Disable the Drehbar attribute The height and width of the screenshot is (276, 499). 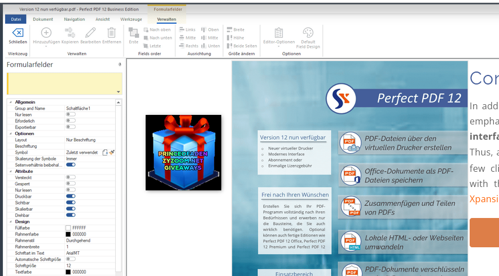coord(71,215)
